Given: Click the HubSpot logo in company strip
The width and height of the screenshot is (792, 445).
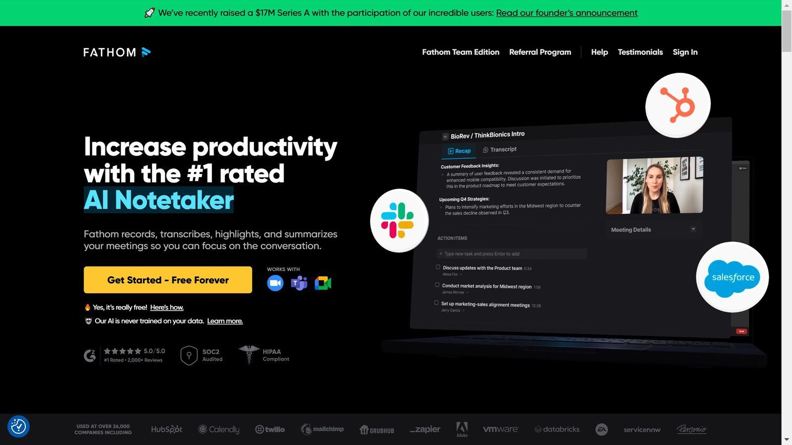Looking at the screenshot, I should click(166, 429).
